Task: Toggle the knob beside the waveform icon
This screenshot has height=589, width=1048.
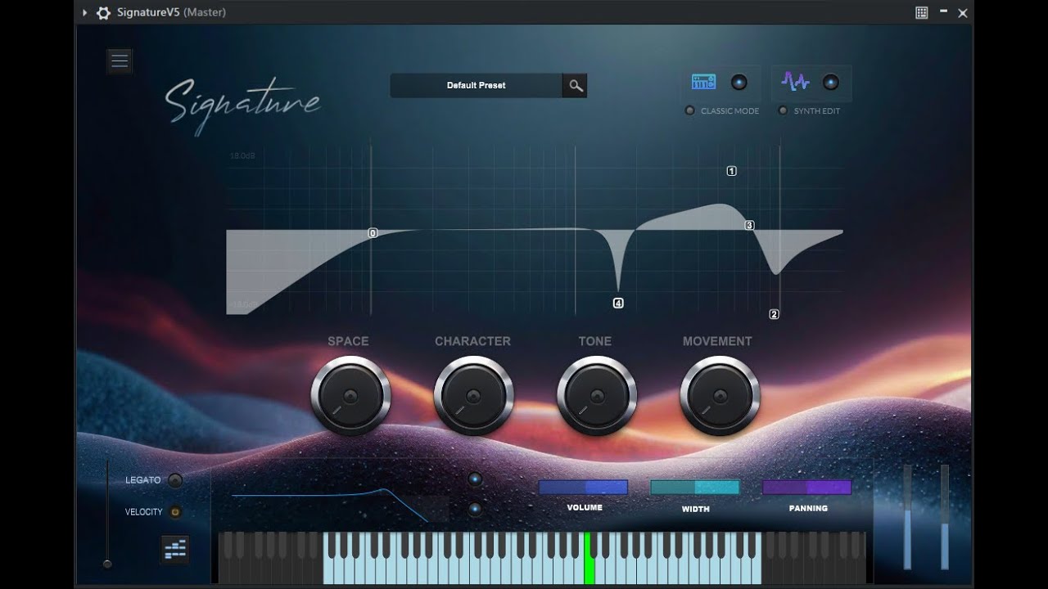Action: coord(831,82)
